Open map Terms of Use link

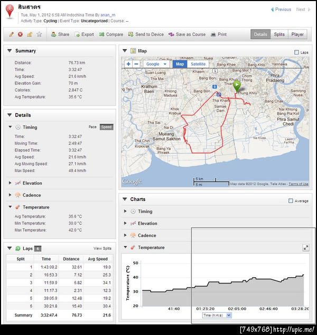[299, 184]
